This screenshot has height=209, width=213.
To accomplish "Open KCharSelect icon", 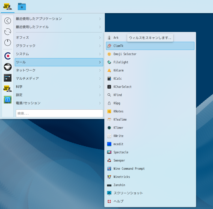I will pos(109,87).
